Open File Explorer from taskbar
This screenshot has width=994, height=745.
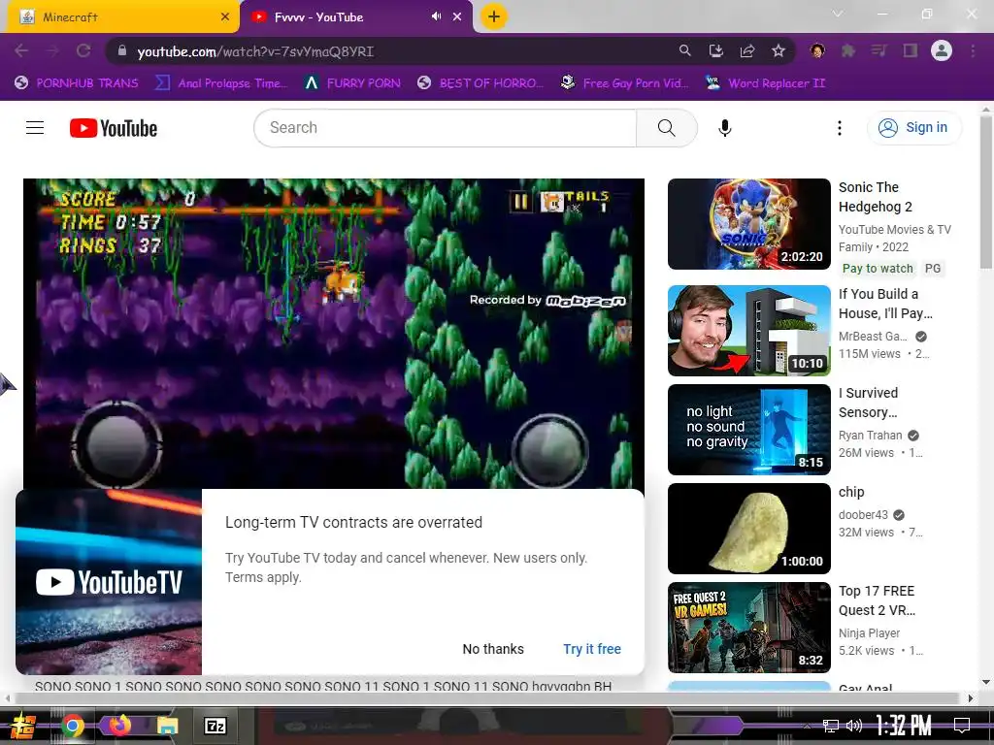(167, 726)
